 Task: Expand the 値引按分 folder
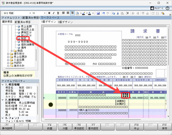[x=8, y=54]
